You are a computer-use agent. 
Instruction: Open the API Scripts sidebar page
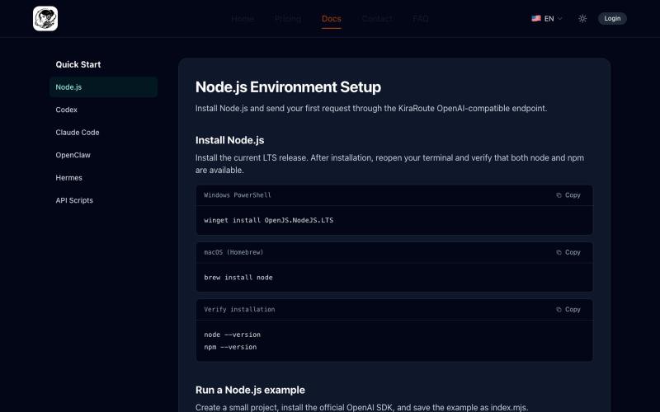(x=104, y=200)
